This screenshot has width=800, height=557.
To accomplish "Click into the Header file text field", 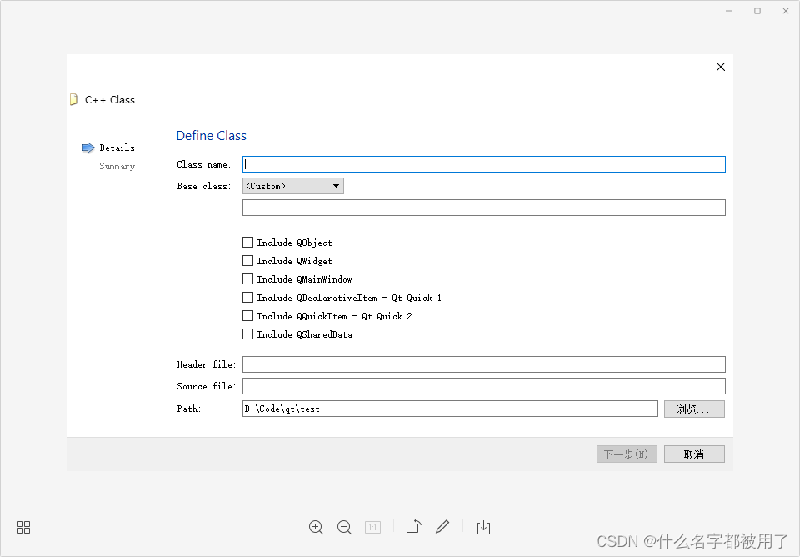I will tap(483, 364).
